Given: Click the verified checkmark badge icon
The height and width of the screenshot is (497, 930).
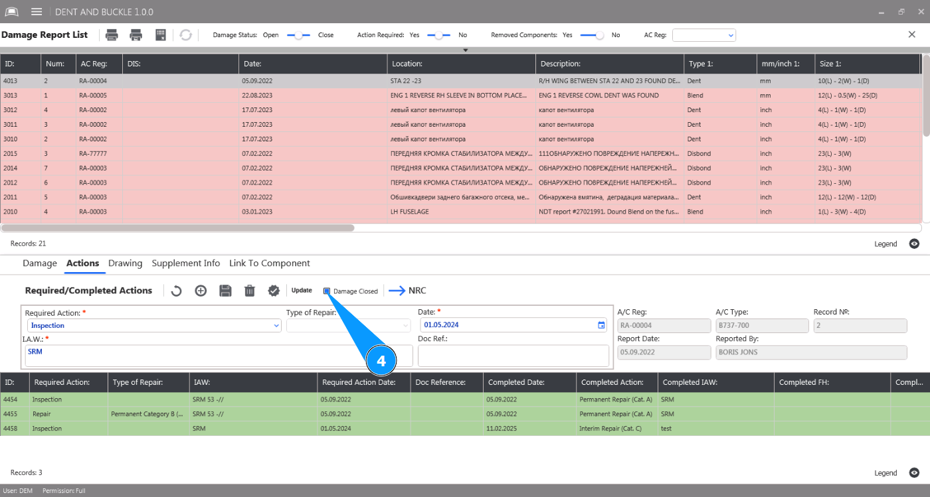Looking at the screenshot, I should pyautogui.click(x=274, y=291).
